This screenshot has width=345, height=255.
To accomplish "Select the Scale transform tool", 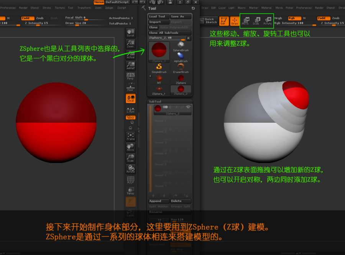I will [256, 21].
